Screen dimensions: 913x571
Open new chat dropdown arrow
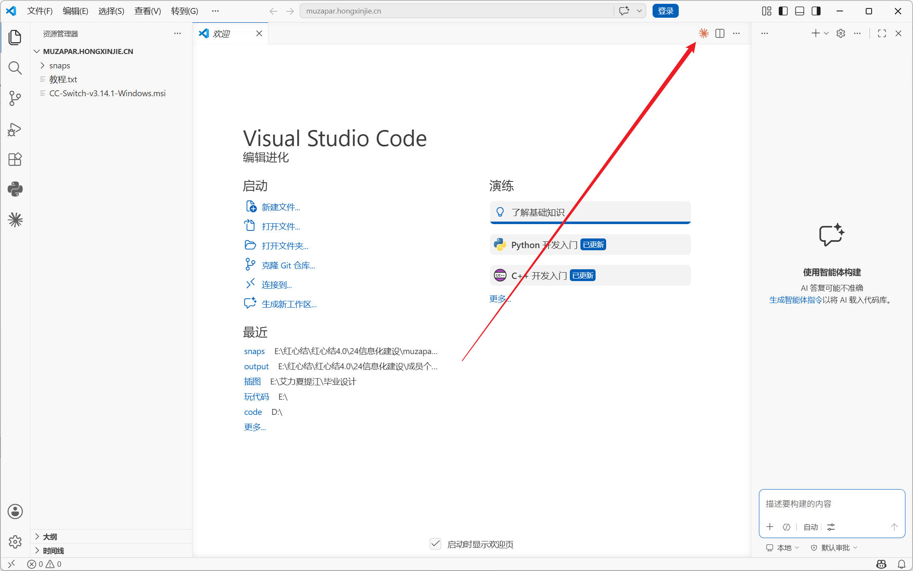point(826,33)
